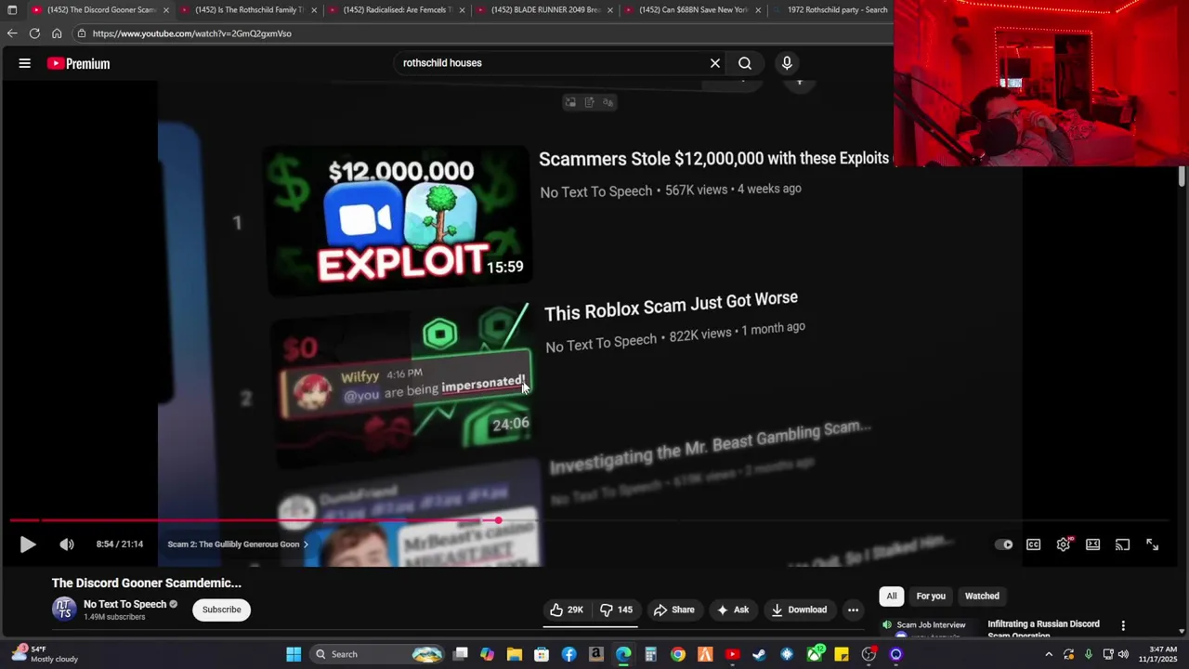Image resolution: width=1189 pixels, height=669 pixels.
Task: Open more actions ellipsis under video
Action: [x=853, y=610]
